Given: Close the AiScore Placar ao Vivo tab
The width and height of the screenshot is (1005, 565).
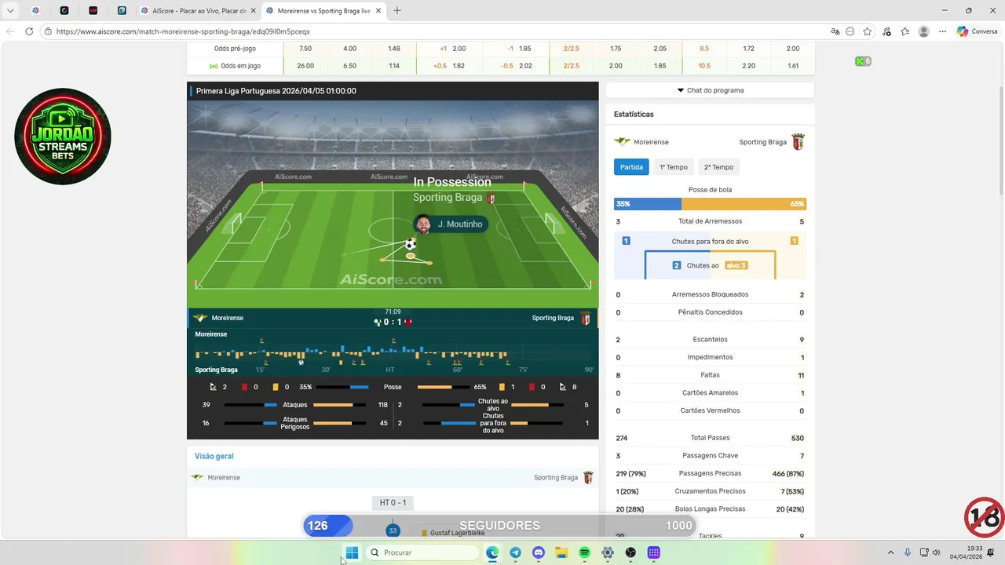Looking at the screenshot, I should tap(253, 11).
